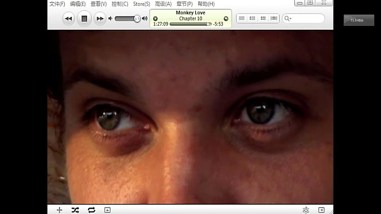Open the Store(S) menu

pyautogui.click(x=141, y=4)
